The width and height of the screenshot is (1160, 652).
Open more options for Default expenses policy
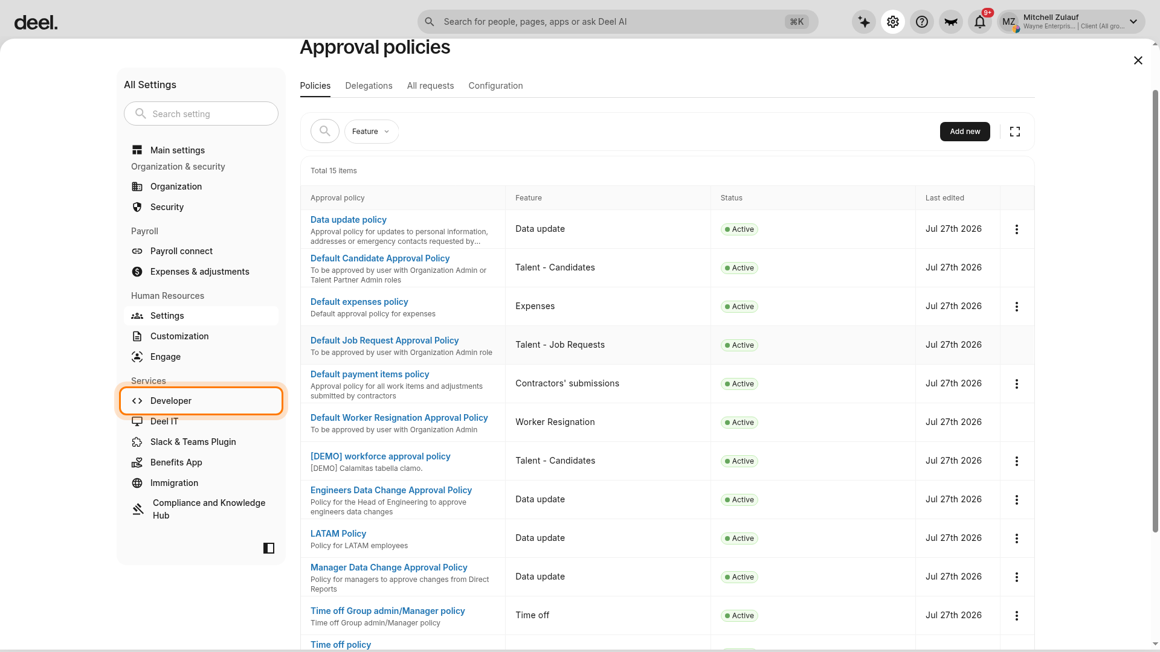tap(1017, 307)
